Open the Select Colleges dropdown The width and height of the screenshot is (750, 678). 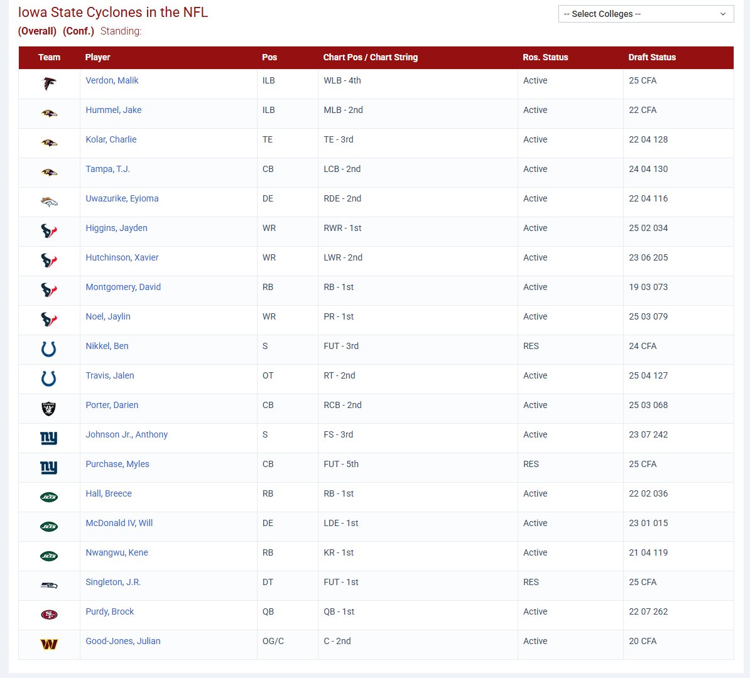point(646,14)
